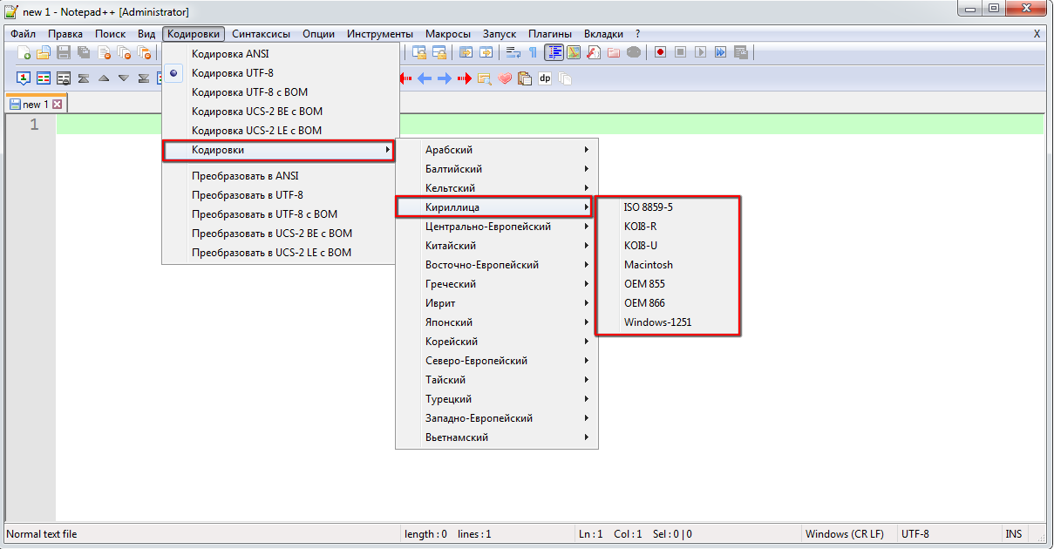
Task: Click line number 1 in the margin
Action: [x=34, y=125]
